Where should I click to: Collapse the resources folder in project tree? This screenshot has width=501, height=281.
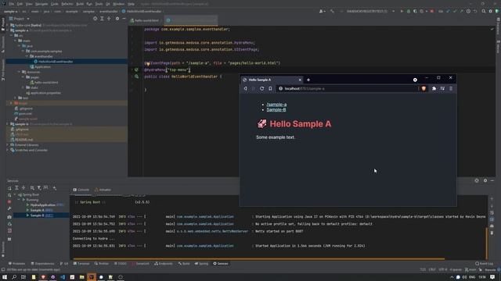tap(19, 72)
